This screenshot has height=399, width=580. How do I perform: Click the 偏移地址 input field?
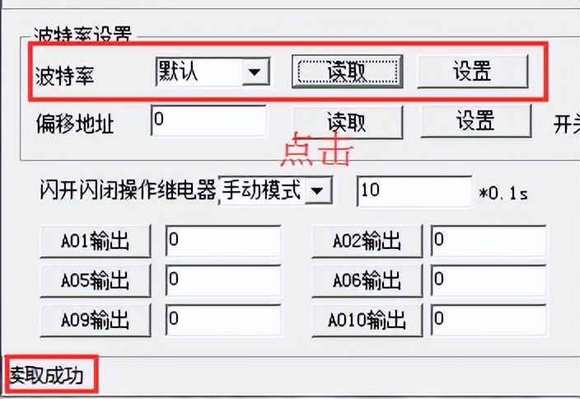pos(208,120)
